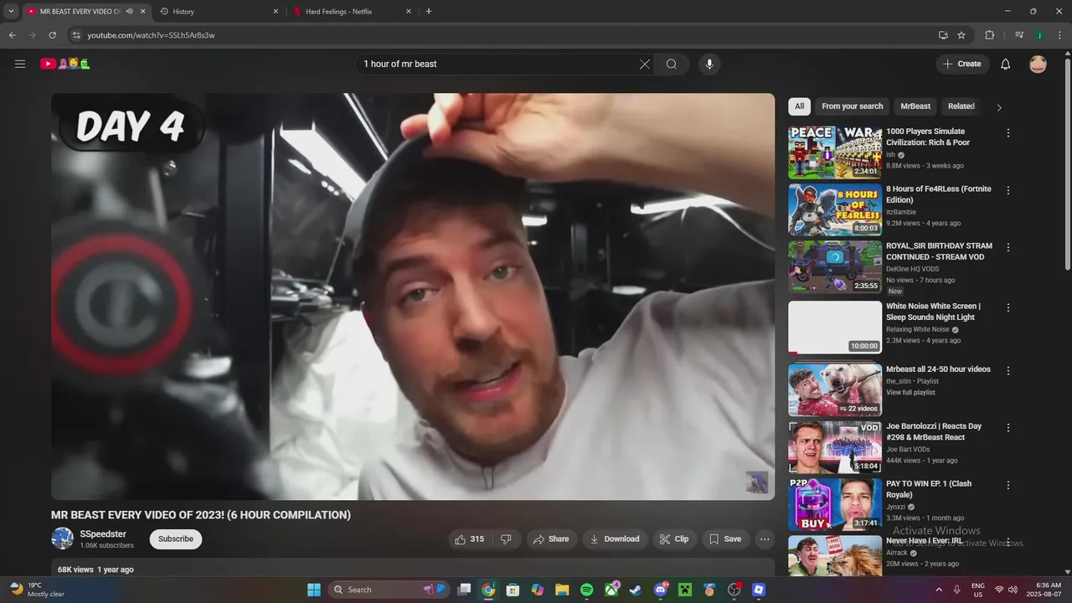Open new browser tab
This screenshot has width=1072, height=603.
click(x=429, y=12)
